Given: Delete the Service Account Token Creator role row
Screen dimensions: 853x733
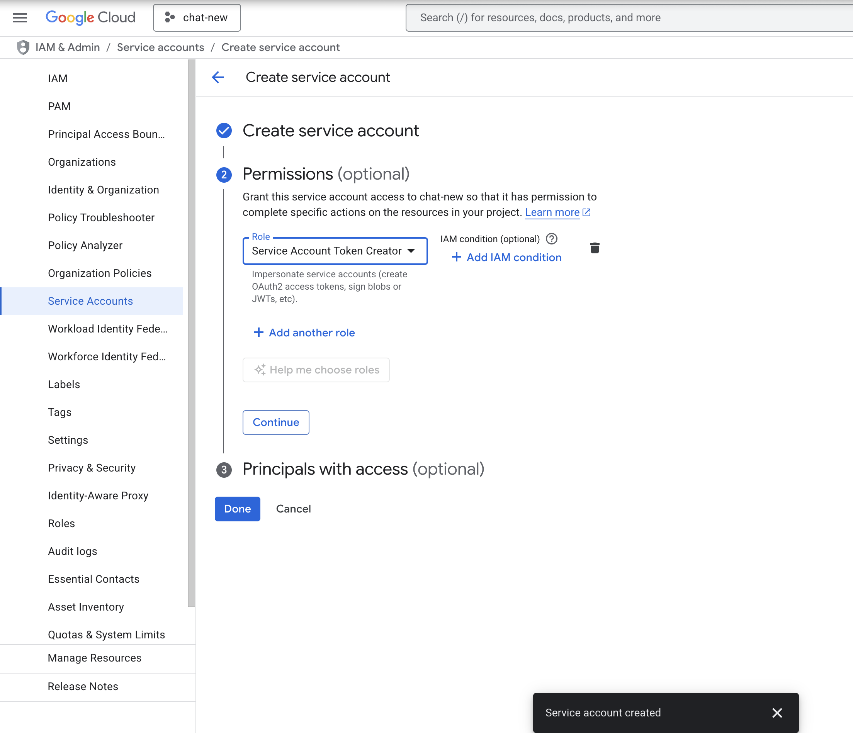Looking at the screenshot, I should coord(595,248).
